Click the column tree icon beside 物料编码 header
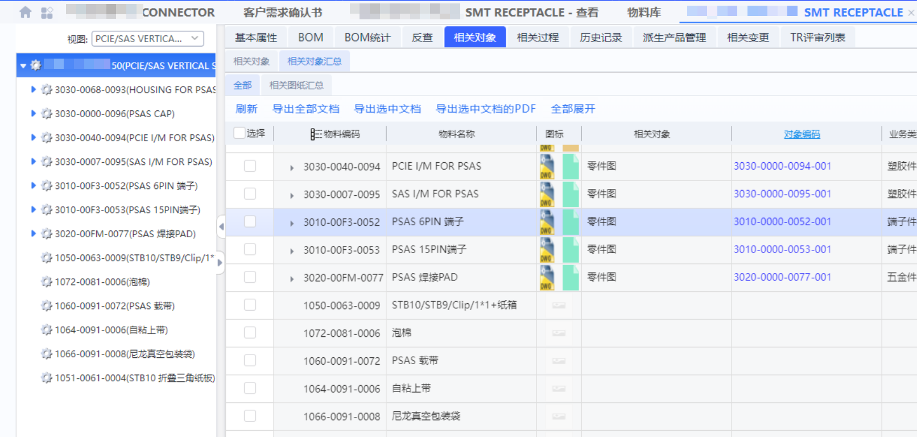917x437 pixels. pyautogui.click(x=316, y=134)
